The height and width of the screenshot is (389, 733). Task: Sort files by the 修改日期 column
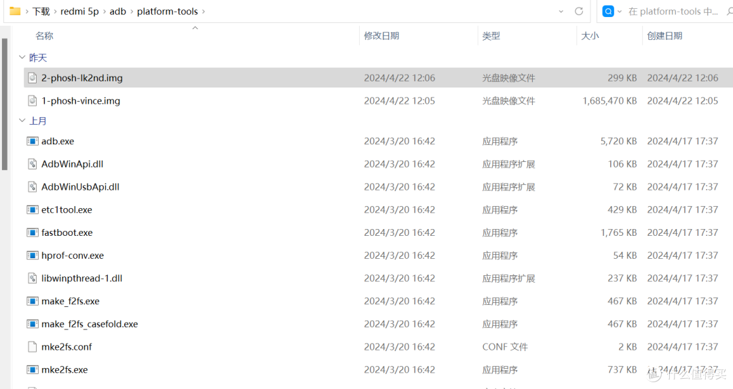click(381, 36)
